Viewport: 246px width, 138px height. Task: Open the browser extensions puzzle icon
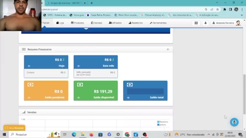point(225,9)
